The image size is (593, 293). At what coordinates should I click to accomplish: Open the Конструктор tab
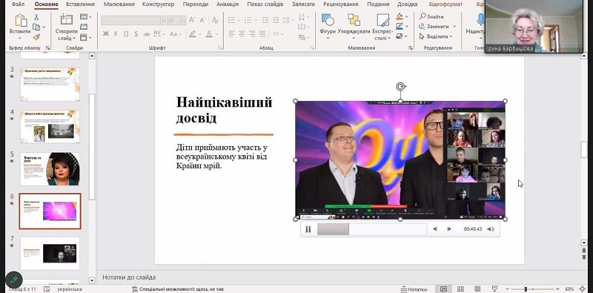click(x=158, y=4)
